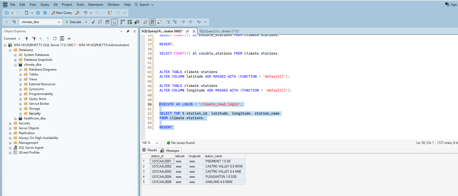Switch output to Results to Text

(145, 22)
